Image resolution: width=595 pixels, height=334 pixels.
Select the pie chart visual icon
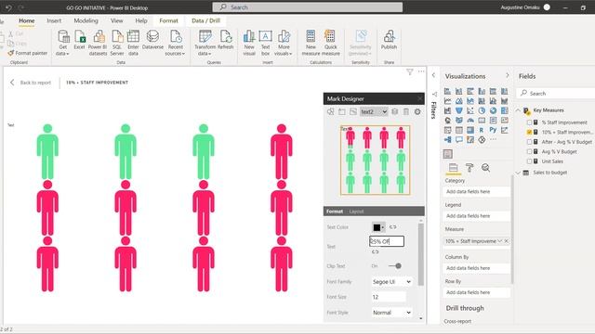(482, 110)
